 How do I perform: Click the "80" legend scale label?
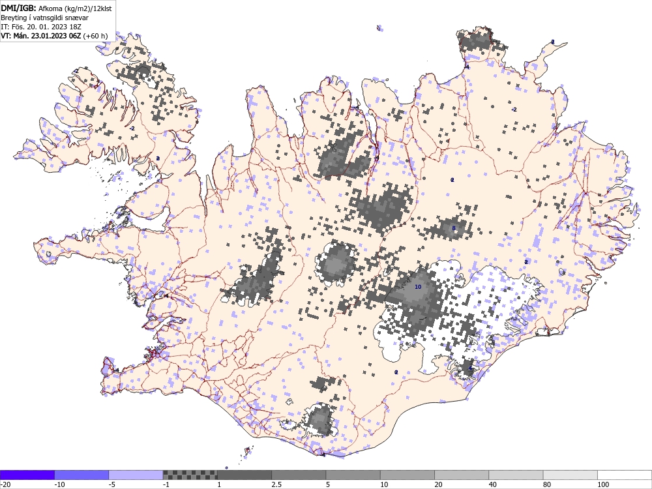click(547, 484)
